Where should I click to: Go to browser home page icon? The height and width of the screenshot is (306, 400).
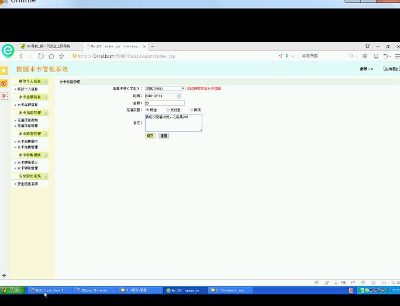pos(51,56)
